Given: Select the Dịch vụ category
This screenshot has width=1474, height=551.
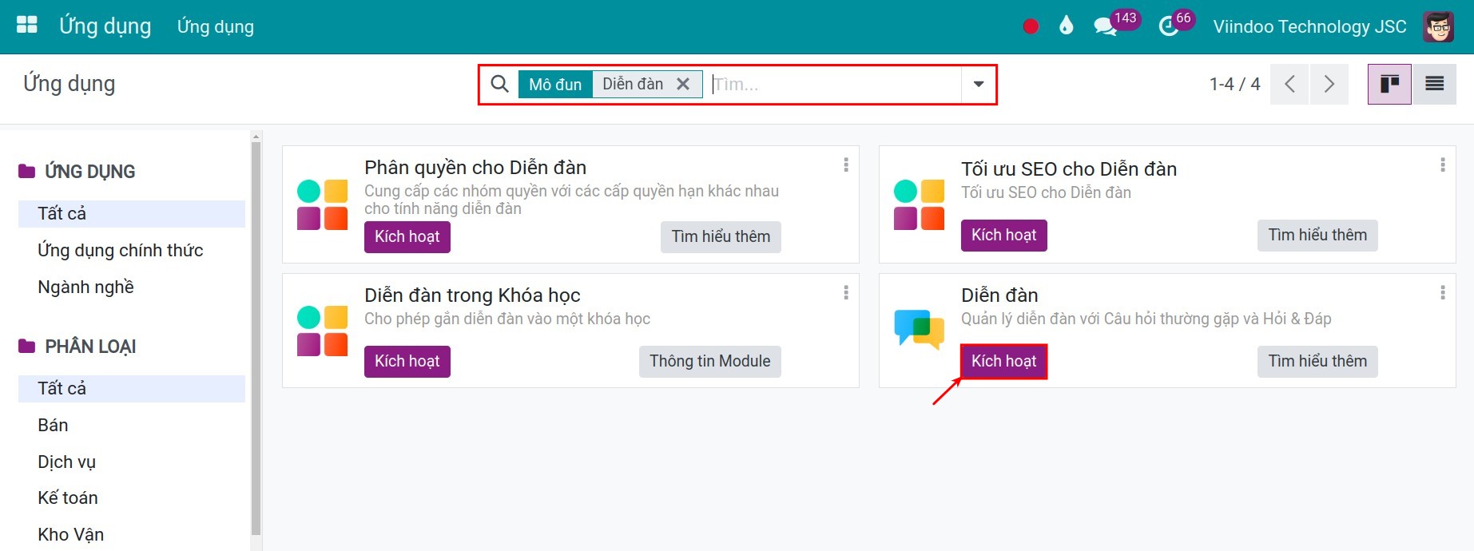Looking at the screenshot, I should [x=132, y=462].
